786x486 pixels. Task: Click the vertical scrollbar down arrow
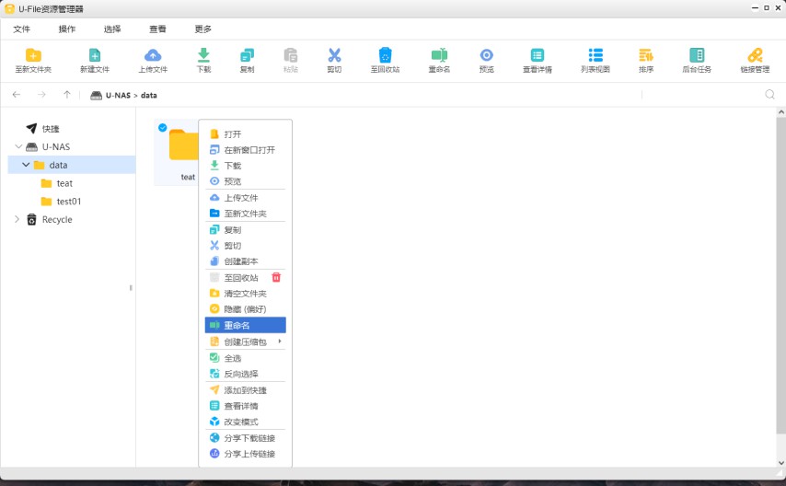[781, 462]
